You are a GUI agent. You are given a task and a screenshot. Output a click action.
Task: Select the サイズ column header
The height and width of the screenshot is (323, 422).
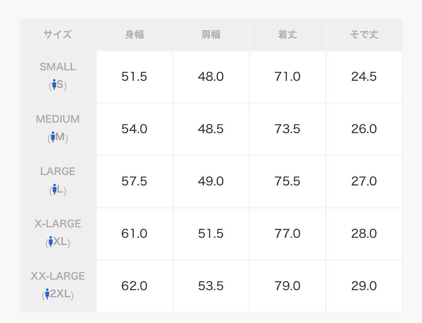pyautogui.click(x=58, y=34)
